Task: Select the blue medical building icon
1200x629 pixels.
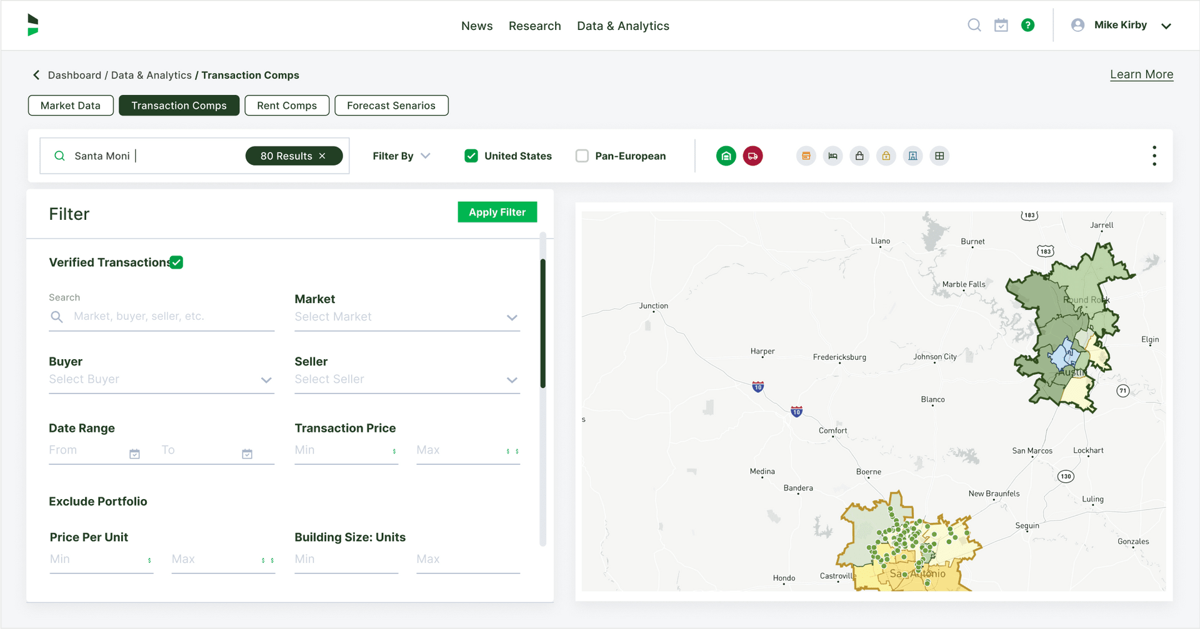Action: point(912,156)
